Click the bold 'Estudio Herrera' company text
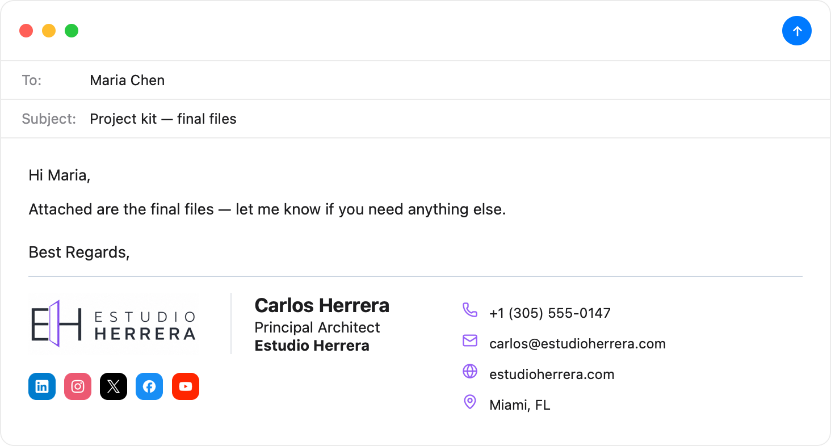The image size is (831, 446). pos(312,346)
